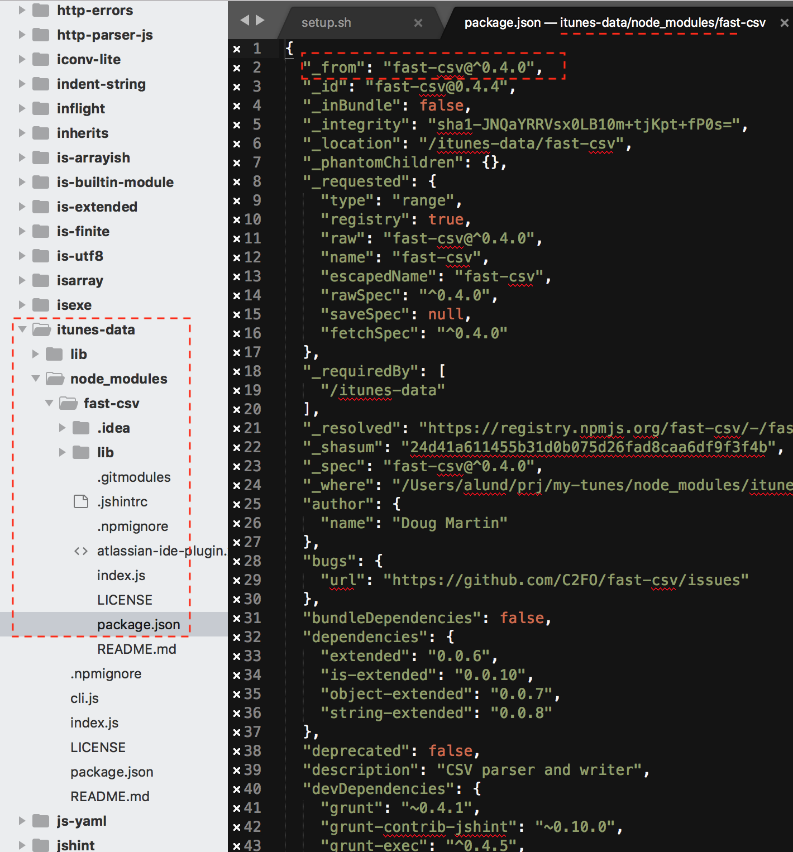Click the open node_modules folder icon

55,379
